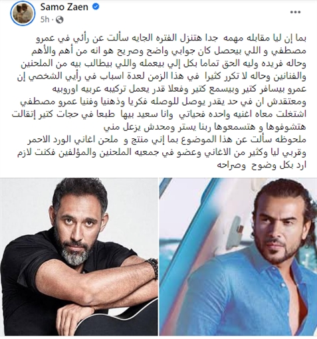
Task: Click the post line starting 'ملحوظه سألت عن هذا'
Action: (x=167, y=140)
